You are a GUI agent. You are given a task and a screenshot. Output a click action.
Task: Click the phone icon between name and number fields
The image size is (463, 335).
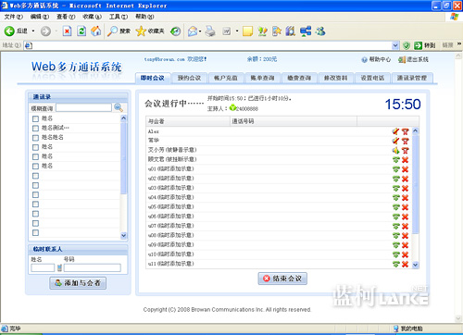59,267
